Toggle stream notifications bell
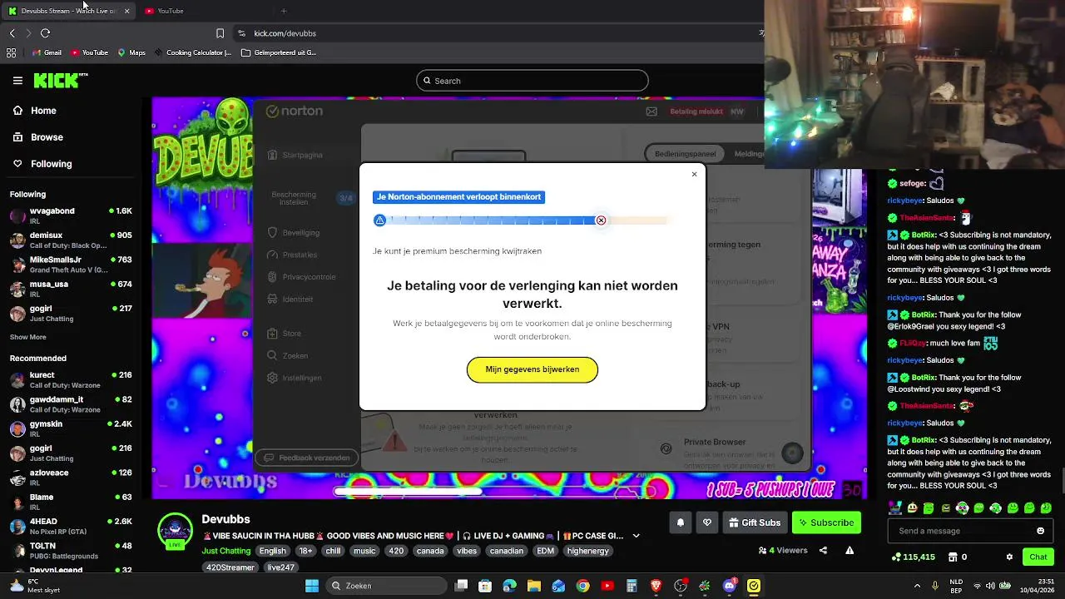 click(681, 522)
